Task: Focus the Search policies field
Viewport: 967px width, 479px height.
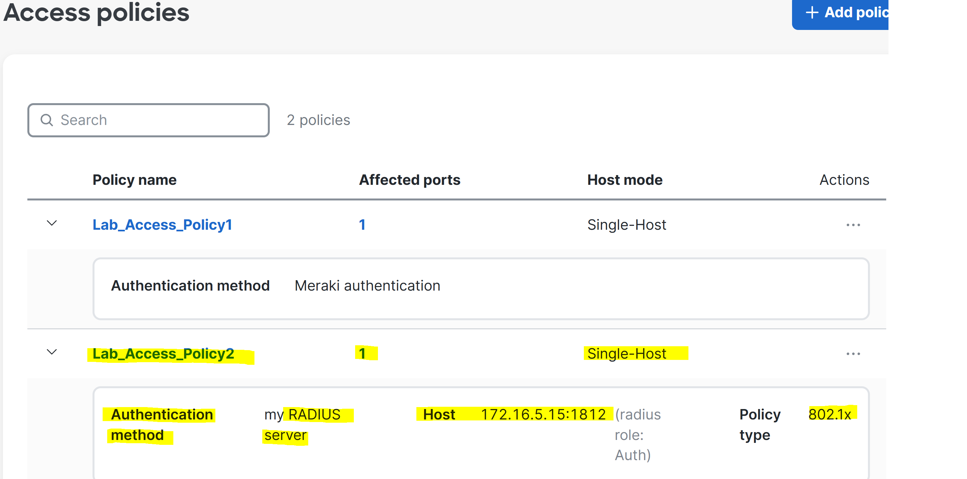Action: tap(149, 120)
